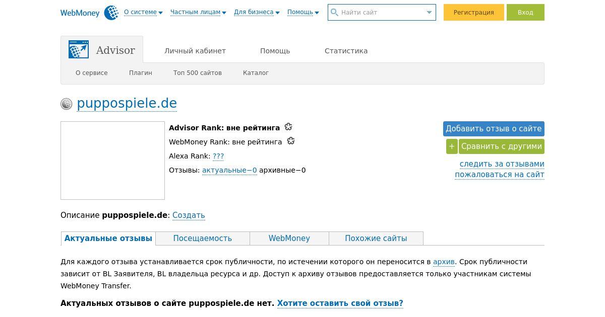Click the 'Вход' login button
The width and height of the screenshot is (605, 317).
(525, 13)
